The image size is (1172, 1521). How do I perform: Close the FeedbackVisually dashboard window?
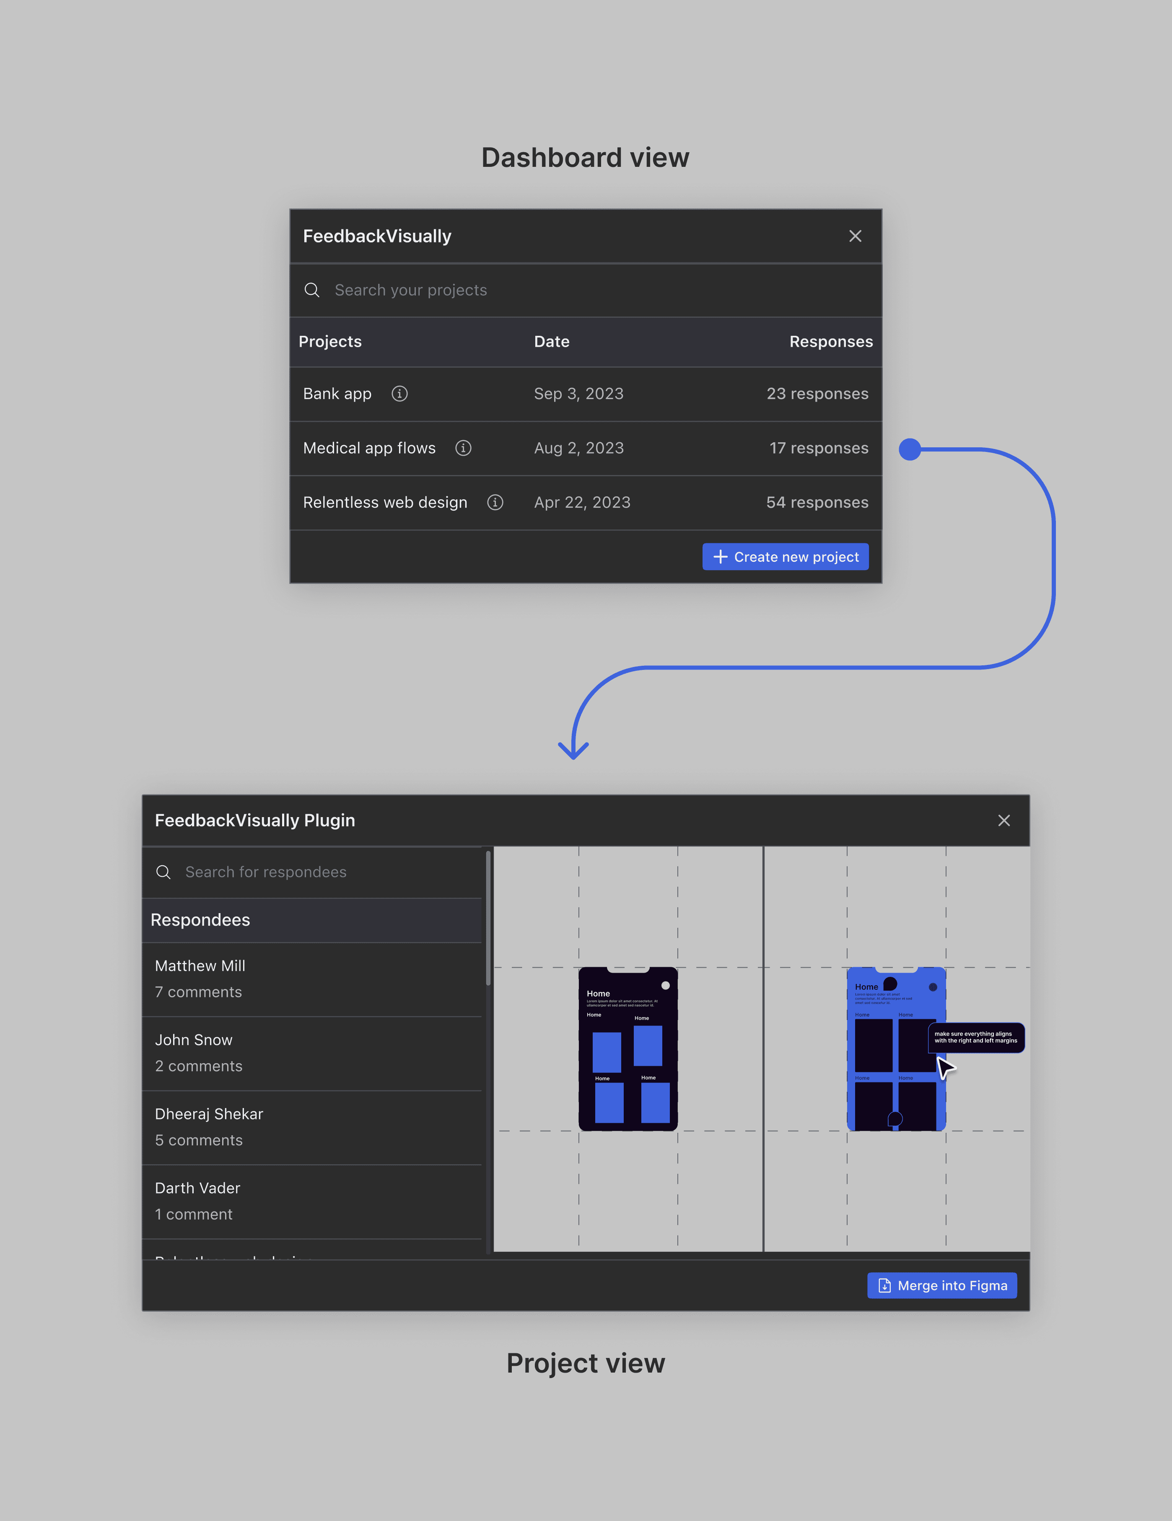point(855,236)
